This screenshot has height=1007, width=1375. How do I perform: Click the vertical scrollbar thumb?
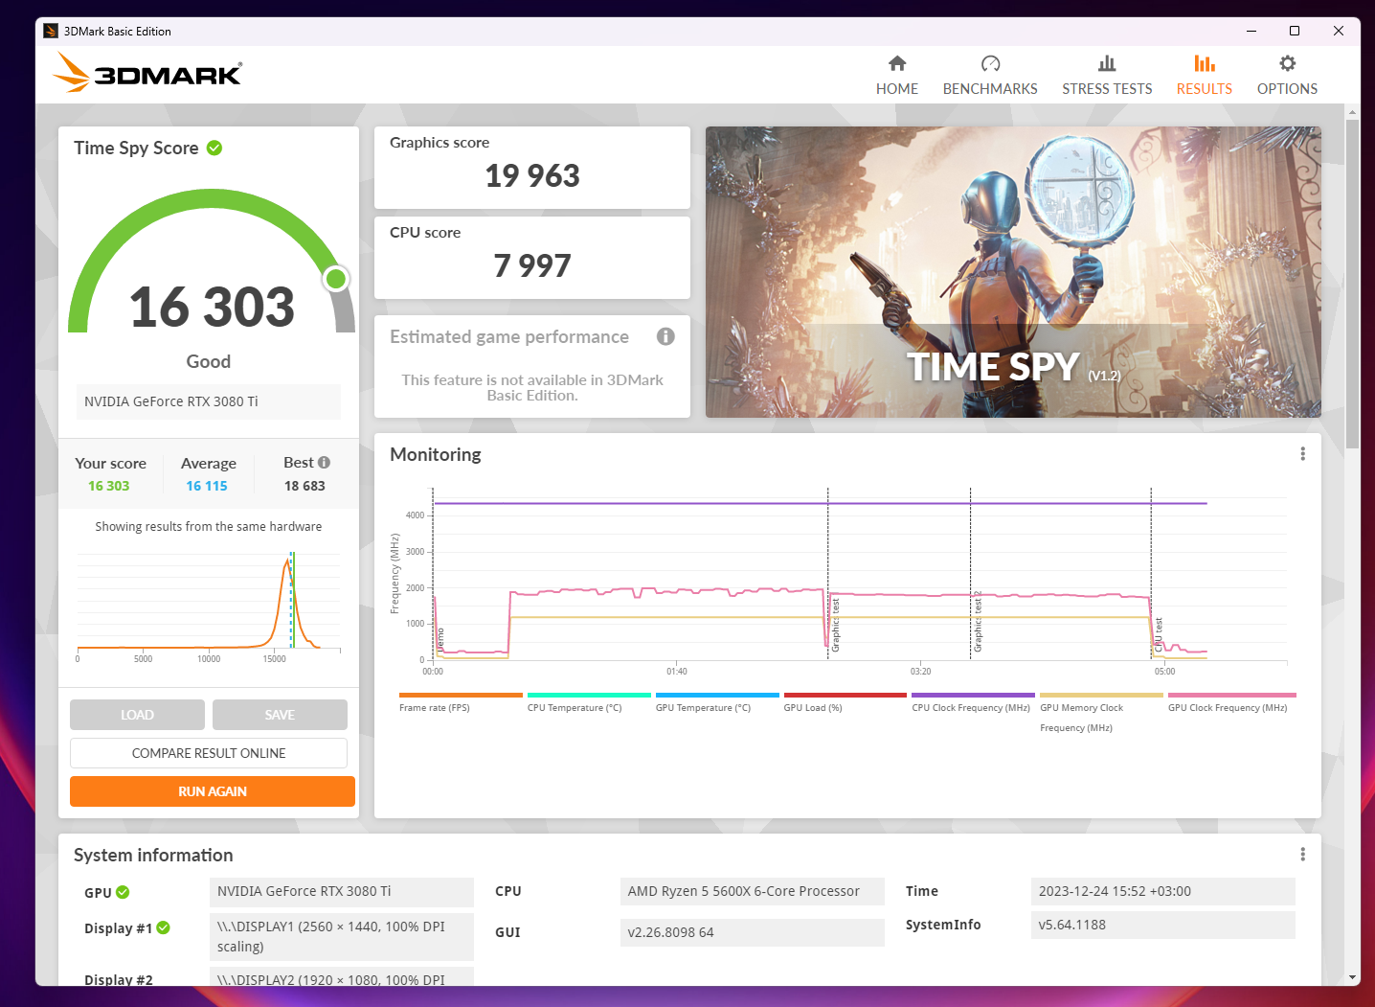1352,284
